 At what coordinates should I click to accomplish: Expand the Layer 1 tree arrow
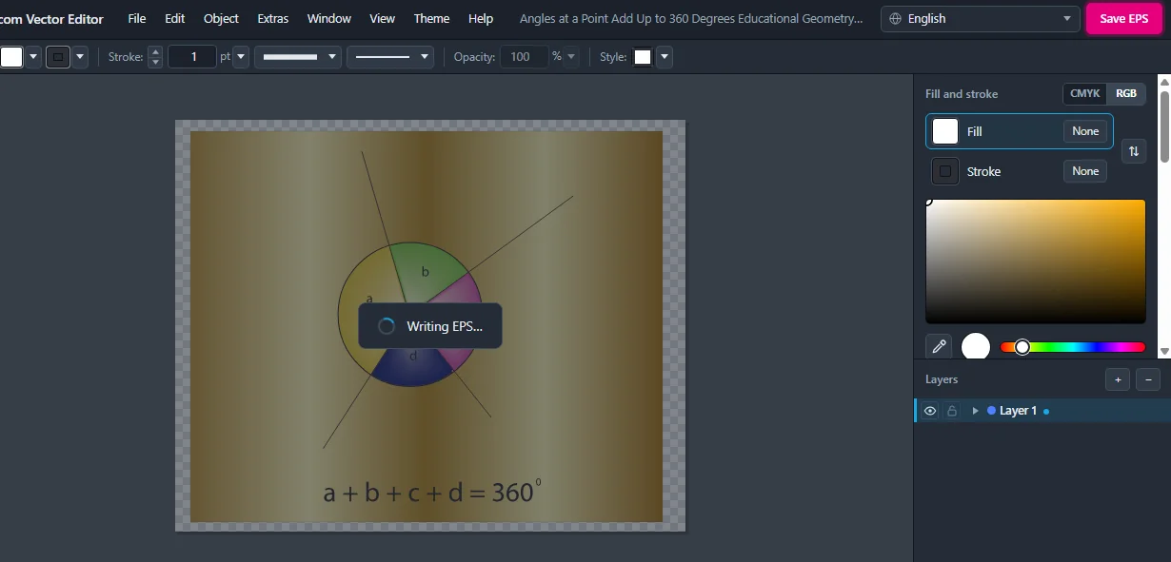[975, 411]
